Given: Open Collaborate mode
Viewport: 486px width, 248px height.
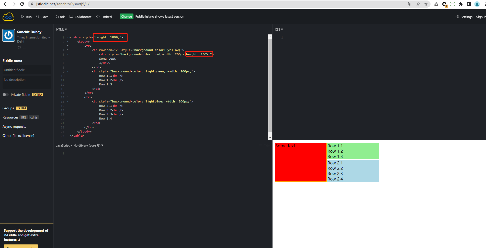Looking at the screenshot, I should (x=71, y=17).
